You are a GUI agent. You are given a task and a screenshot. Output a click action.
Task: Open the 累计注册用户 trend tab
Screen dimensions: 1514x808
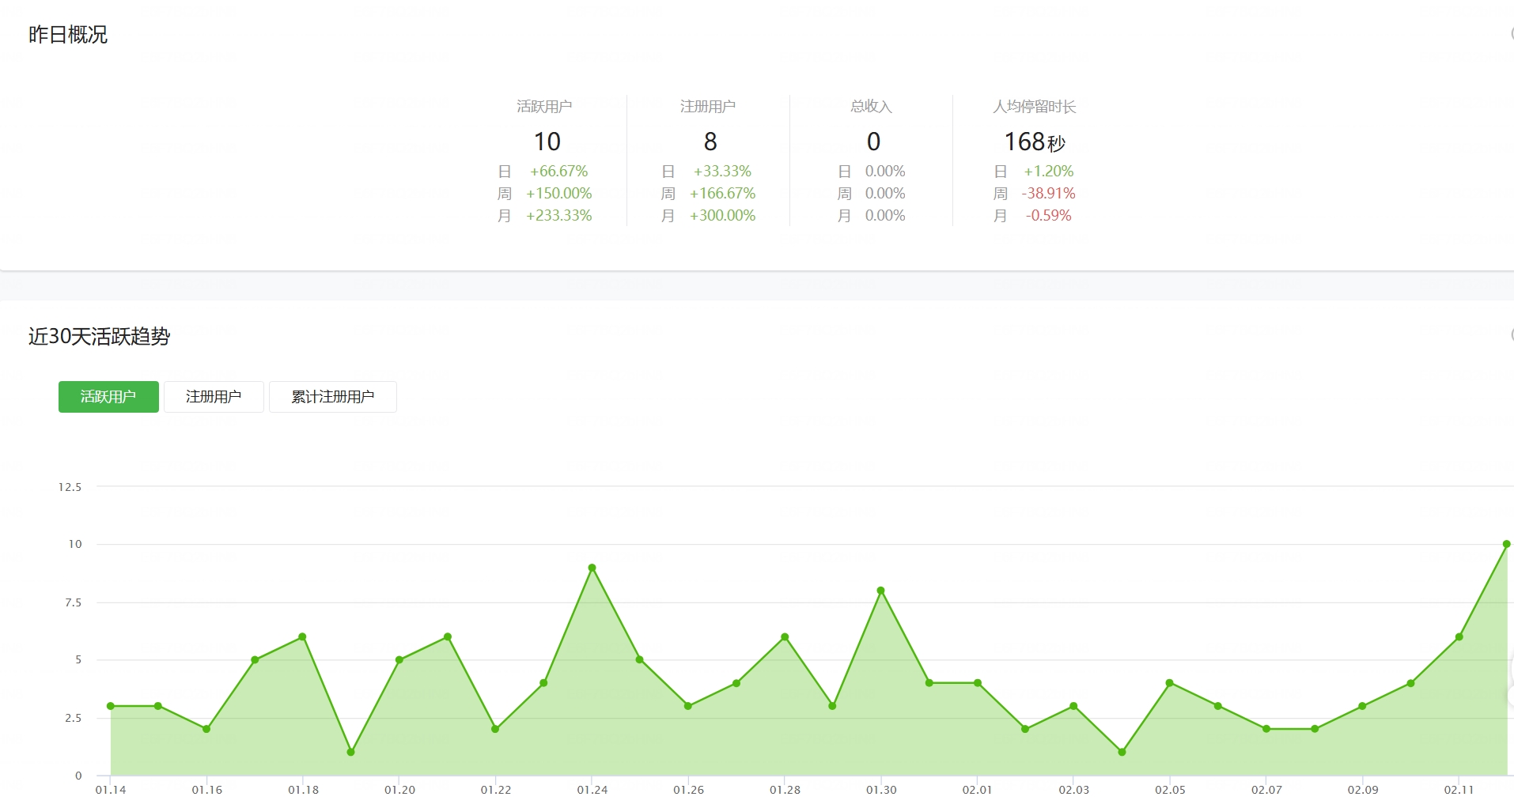coord(333,397)
